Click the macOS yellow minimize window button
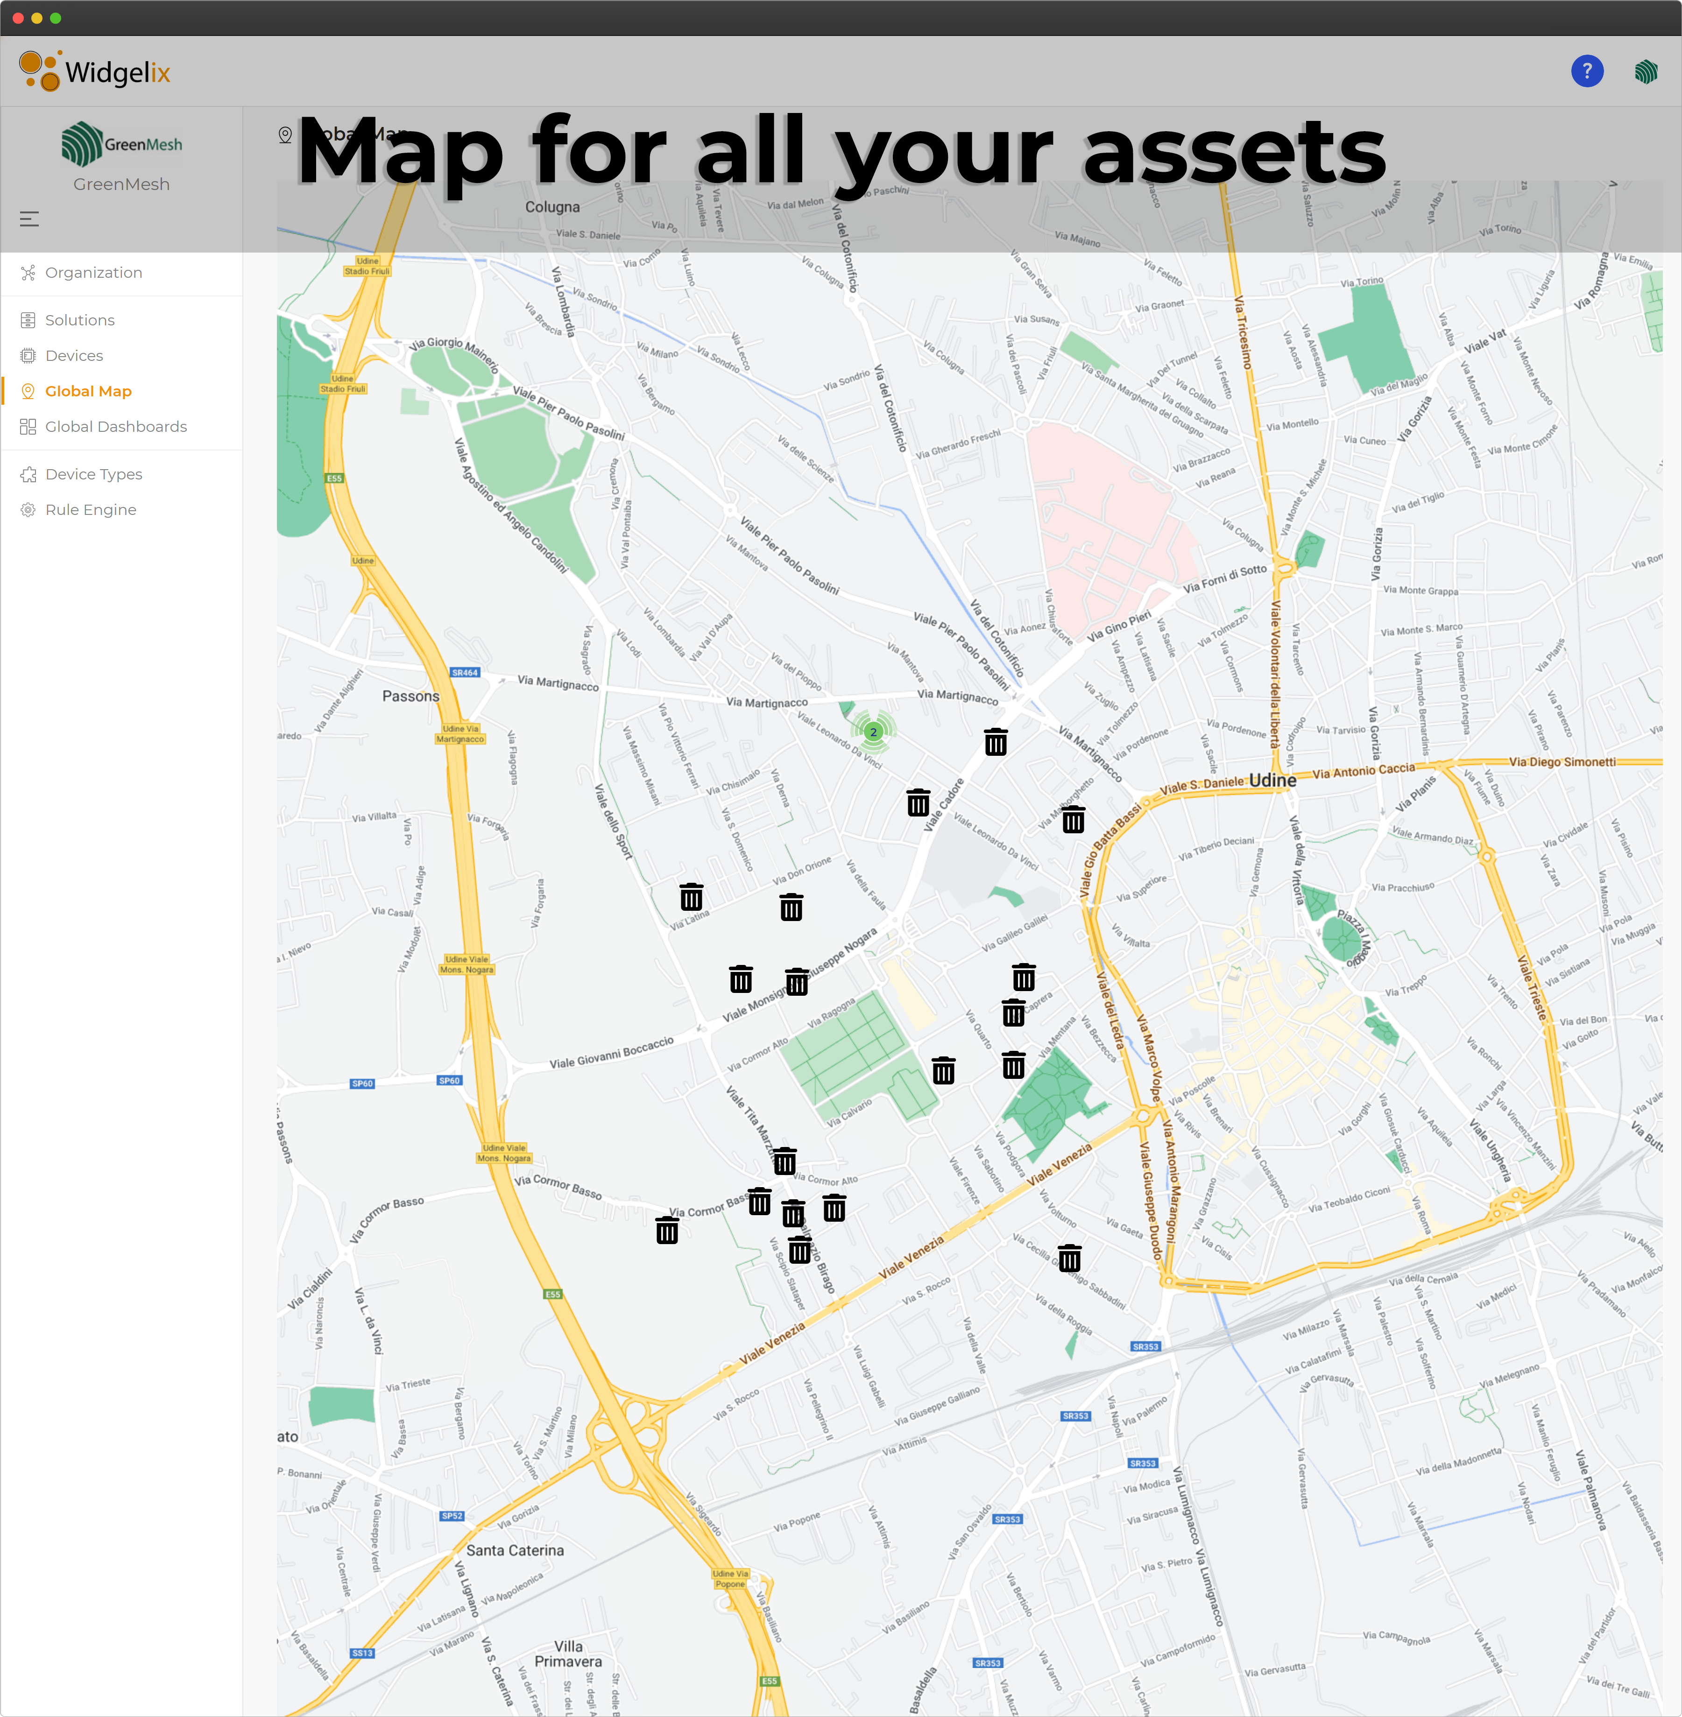Viewport: 1682px width, 1717px height. tap(36, 18)
